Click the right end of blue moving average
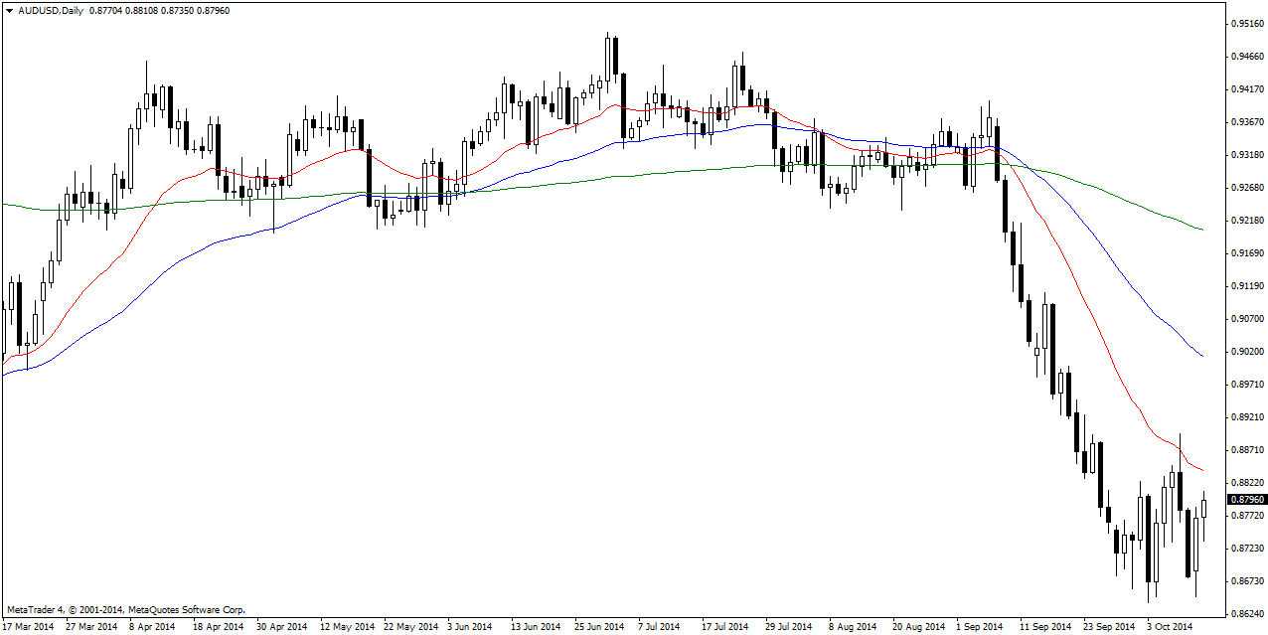This screenshot has height=635, width=1268. [1202, 356]
